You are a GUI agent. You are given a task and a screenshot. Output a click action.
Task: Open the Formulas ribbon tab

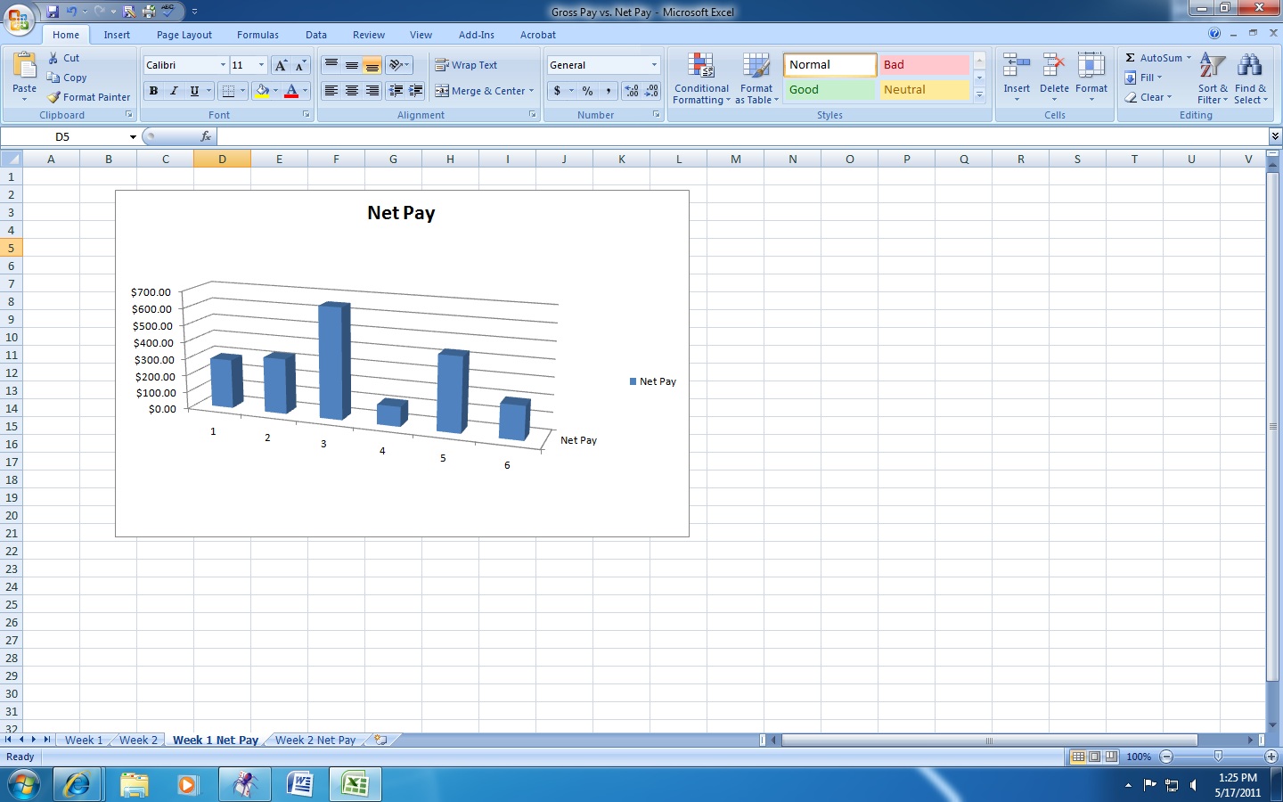257,35
